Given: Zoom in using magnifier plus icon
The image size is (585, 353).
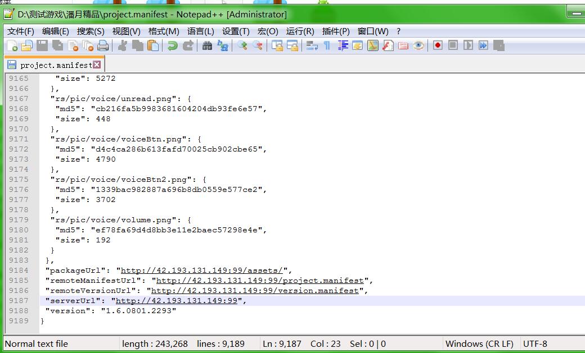Looking at the screenshot, I should pyautogui.click(x=242, y=46).
